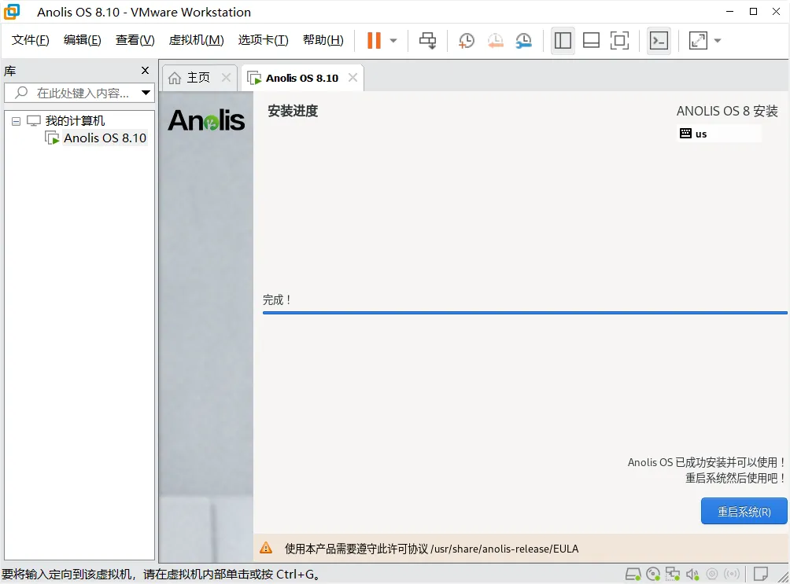This screenshot has width=790, height=584.
Task: Open the snapshot manager
Action: (x=524, y=40)
